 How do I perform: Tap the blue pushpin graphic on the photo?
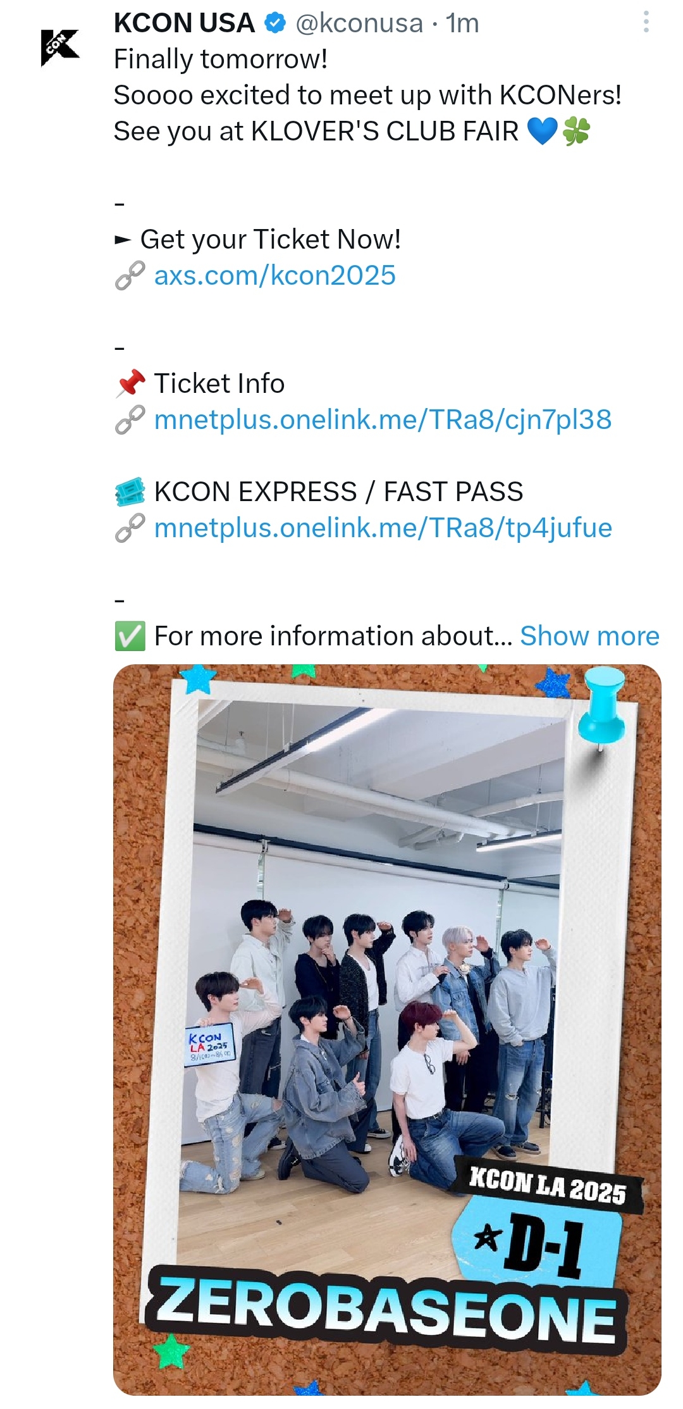(x=602, y=708)
